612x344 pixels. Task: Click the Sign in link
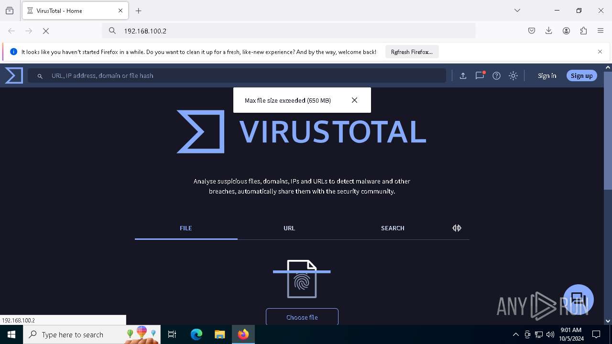click(547, 75)
